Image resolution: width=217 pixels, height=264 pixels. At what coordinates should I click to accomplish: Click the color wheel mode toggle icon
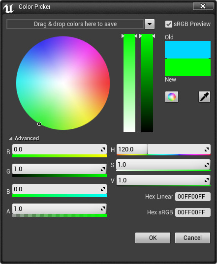[172, 97]
